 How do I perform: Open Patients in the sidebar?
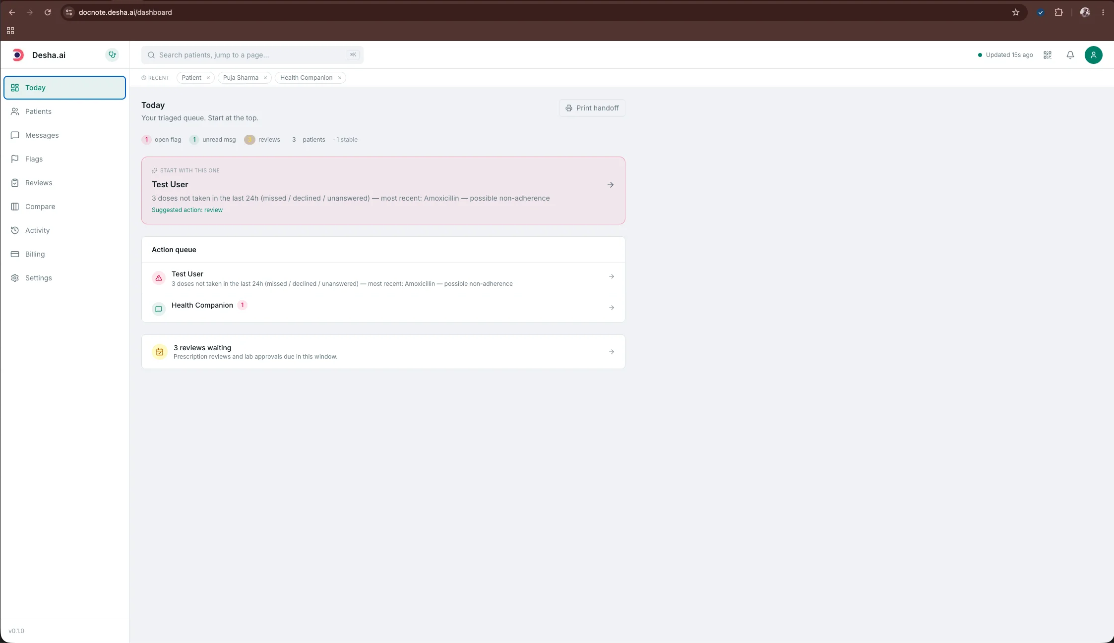point(64,111)
